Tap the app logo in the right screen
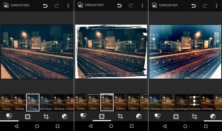 click(154, 5)
